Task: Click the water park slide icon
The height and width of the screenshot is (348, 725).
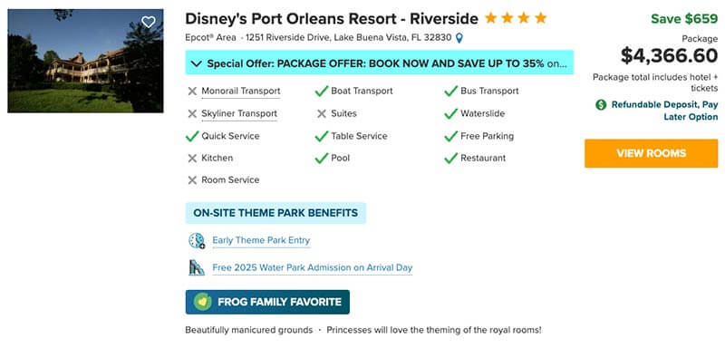Action: tap(197, 267)
